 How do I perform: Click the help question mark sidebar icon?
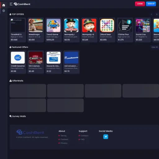(4, 11)
